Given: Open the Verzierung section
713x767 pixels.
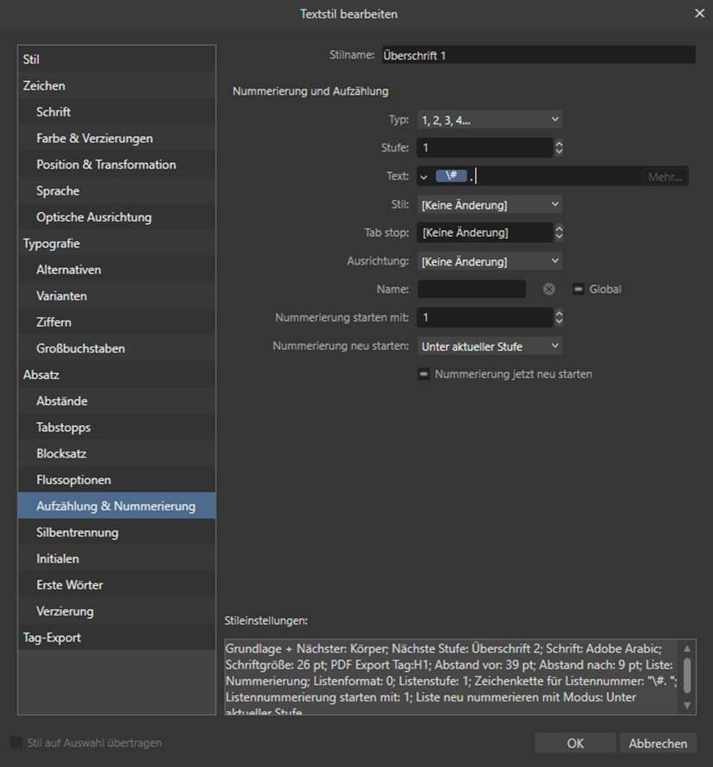Looking at the screenshot, I should click(117, 612).
